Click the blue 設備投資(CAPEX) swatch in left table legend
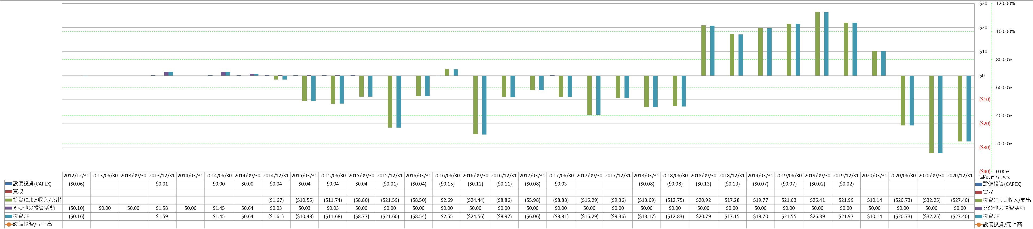This screenshot has height=229, width=1033. pos(9,184)
